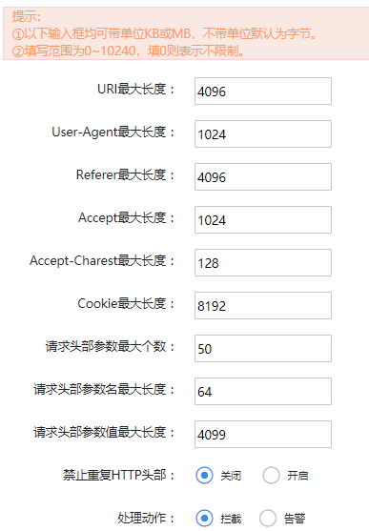
Task: Click the hint line about 0~10240 range
Action: (x=128, y=51)
